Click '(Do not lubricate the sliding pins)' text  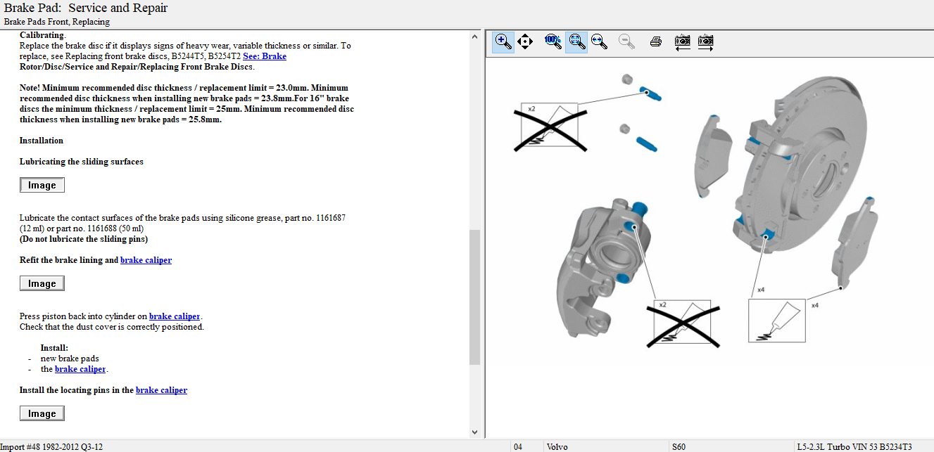84,239
